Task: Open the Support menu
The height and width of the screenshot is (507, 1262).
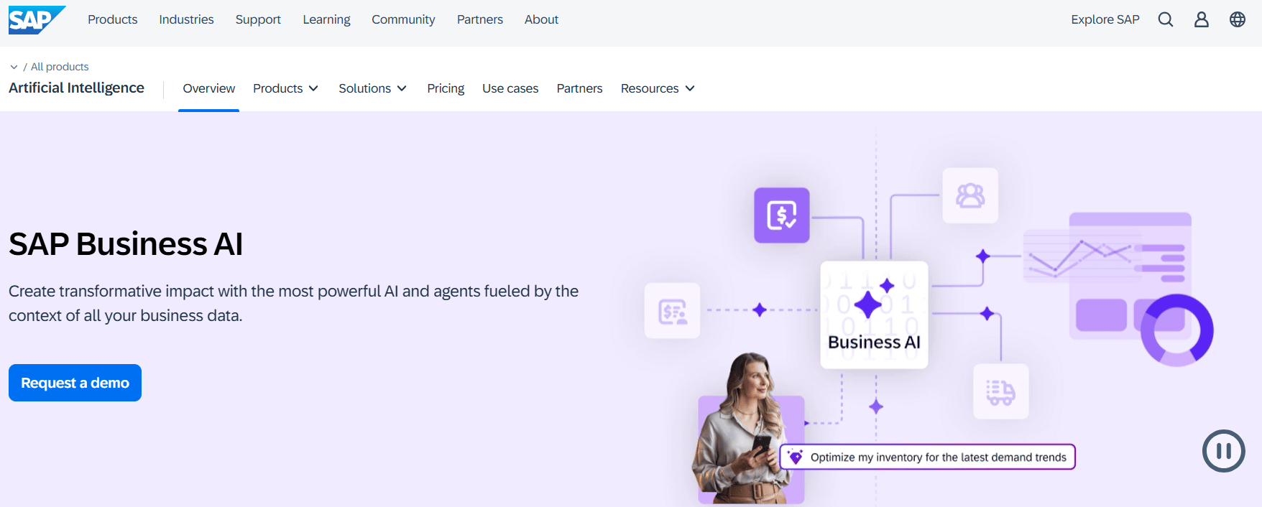Action: tap(258, 19)
